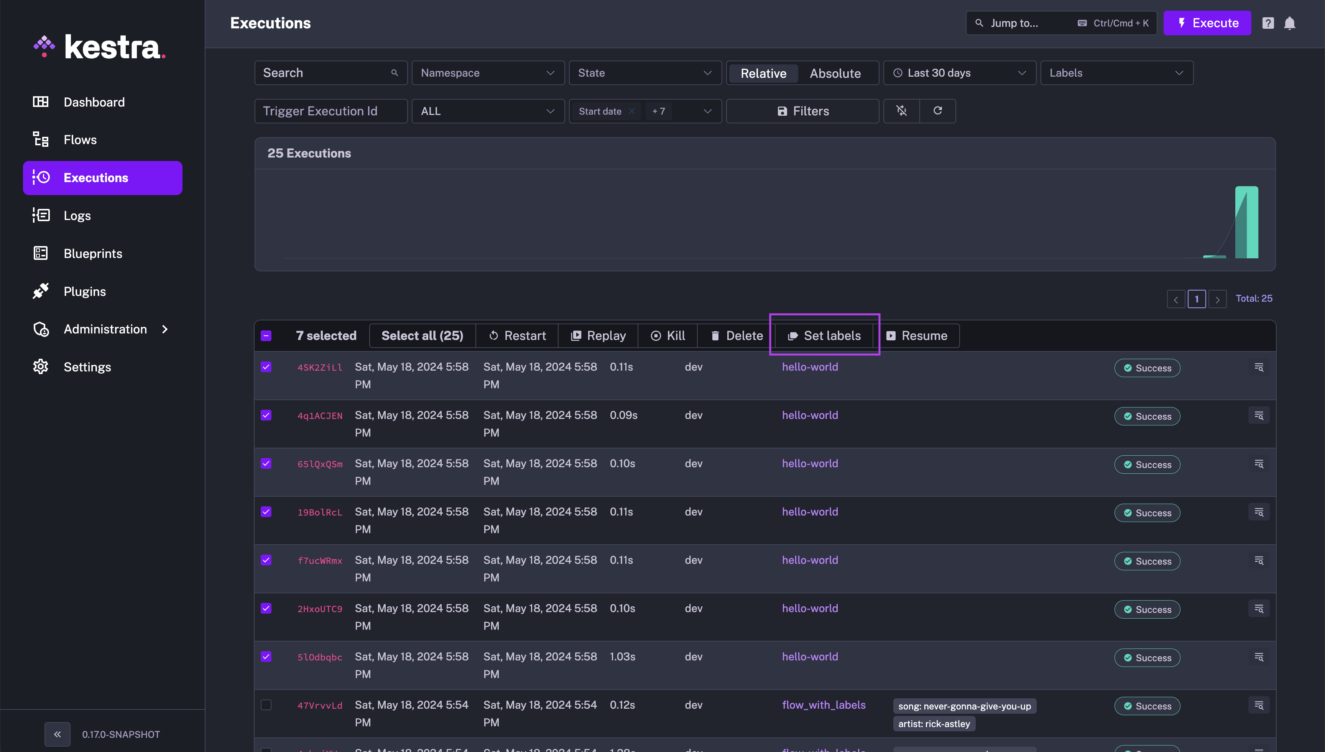Uncheck the checkbox for execution 4q1ACJEN
This screenshot has width=1325, height=752.
266,415
